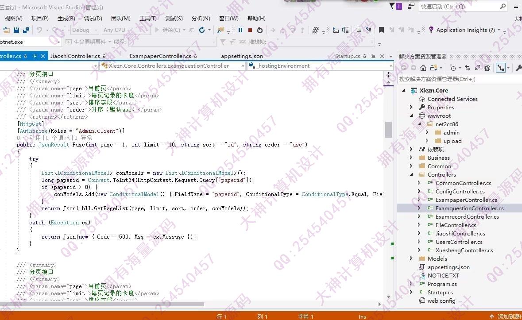The width and height of the screenshot is (522, 320).
Task: Stop debugging with the red square
Action: point(250,30)
